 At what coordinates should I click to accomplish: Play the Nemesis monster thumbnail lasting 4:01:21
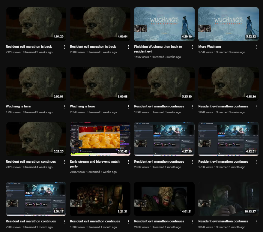pos(164,199)
